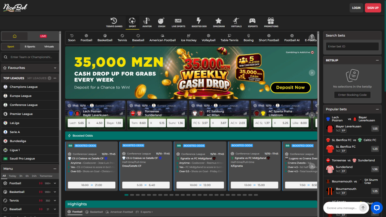Screen dimensions: 386x217
Task: Collapse the Popular bets panel
Action: click(x=377, y=109)
